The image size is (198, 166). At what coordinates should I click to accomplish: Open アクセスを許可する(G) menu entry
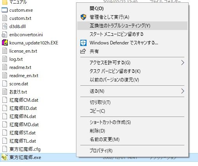(x=132, y=63)
